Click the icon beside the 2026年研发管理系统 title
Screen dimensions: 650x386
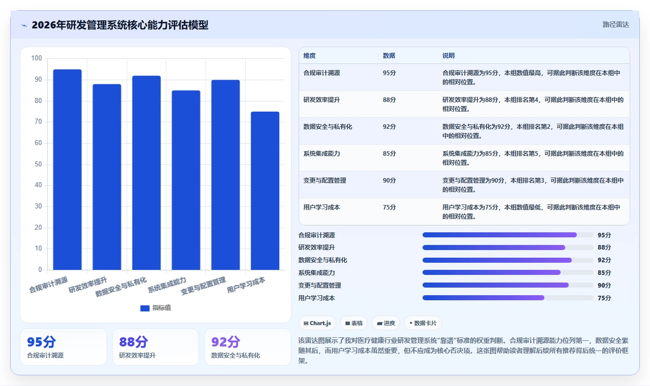coord(24,25)
